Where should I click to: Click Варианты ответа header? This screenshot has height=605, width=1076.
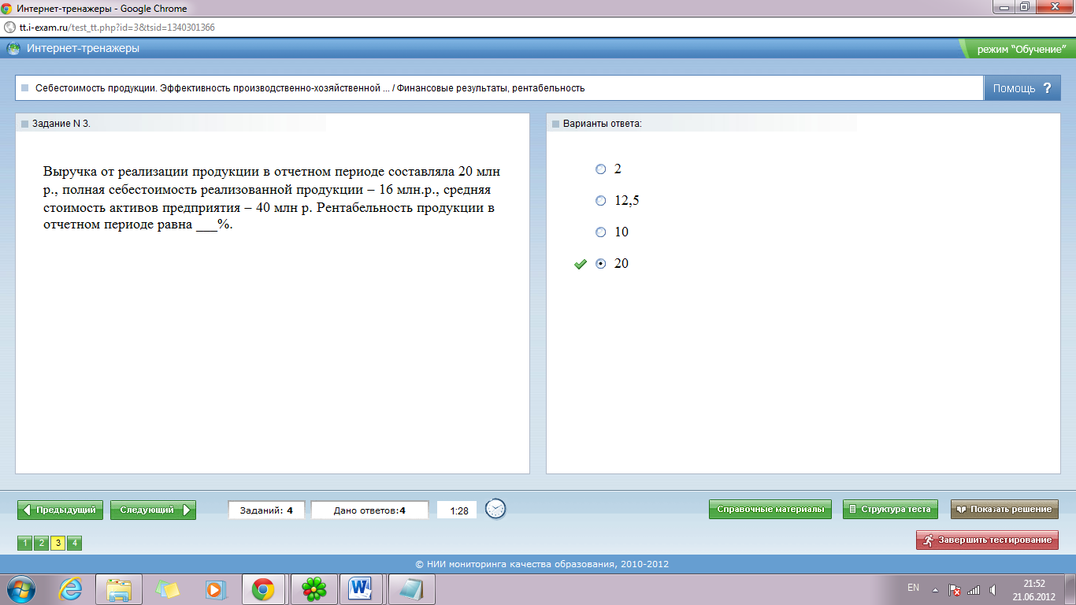pyautogui.click(x=602, y=124)
